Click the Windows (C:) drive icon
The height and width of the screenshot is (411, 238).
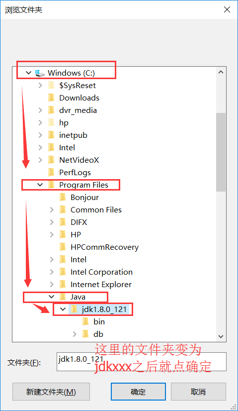(x=40, y=73)
